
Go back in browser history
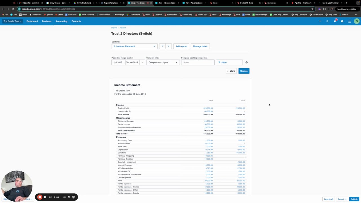[3, 9]
